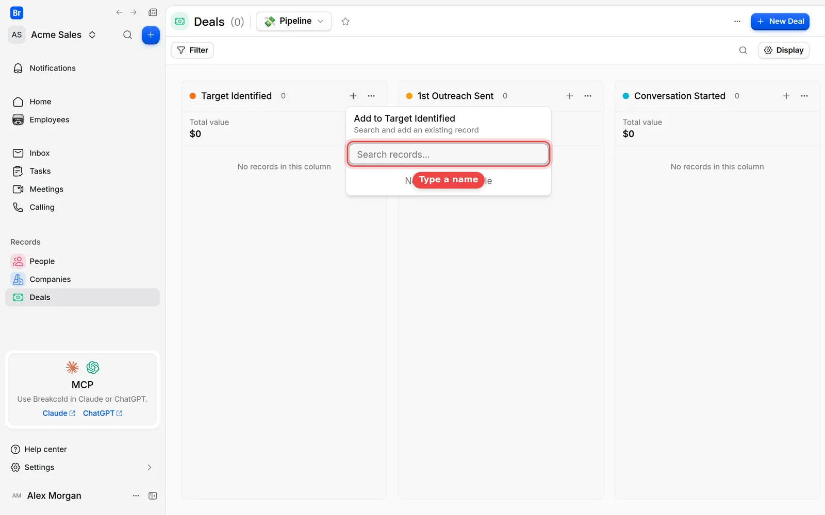Open Conversation Started column options
825x515 pixels.
click(x=804, y=96)
